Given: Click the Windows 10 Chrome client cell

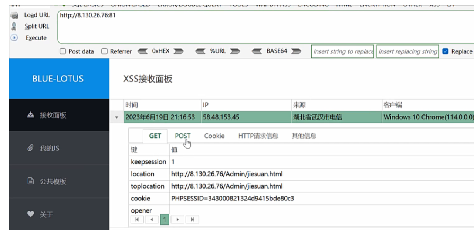Looking at the screenshot, I should [x=428, y=117].
